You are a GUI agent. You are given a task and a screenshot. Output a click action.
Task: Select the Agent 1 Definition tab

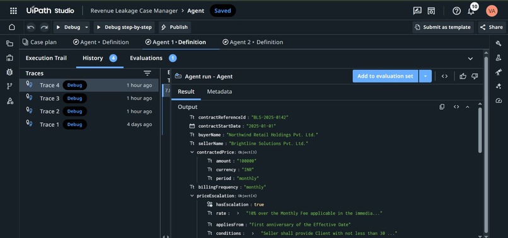pos(175,42)
